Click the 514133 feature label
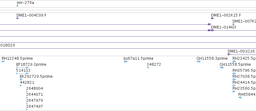The height and width of the screenshot is (111, 256). (23, 70)
